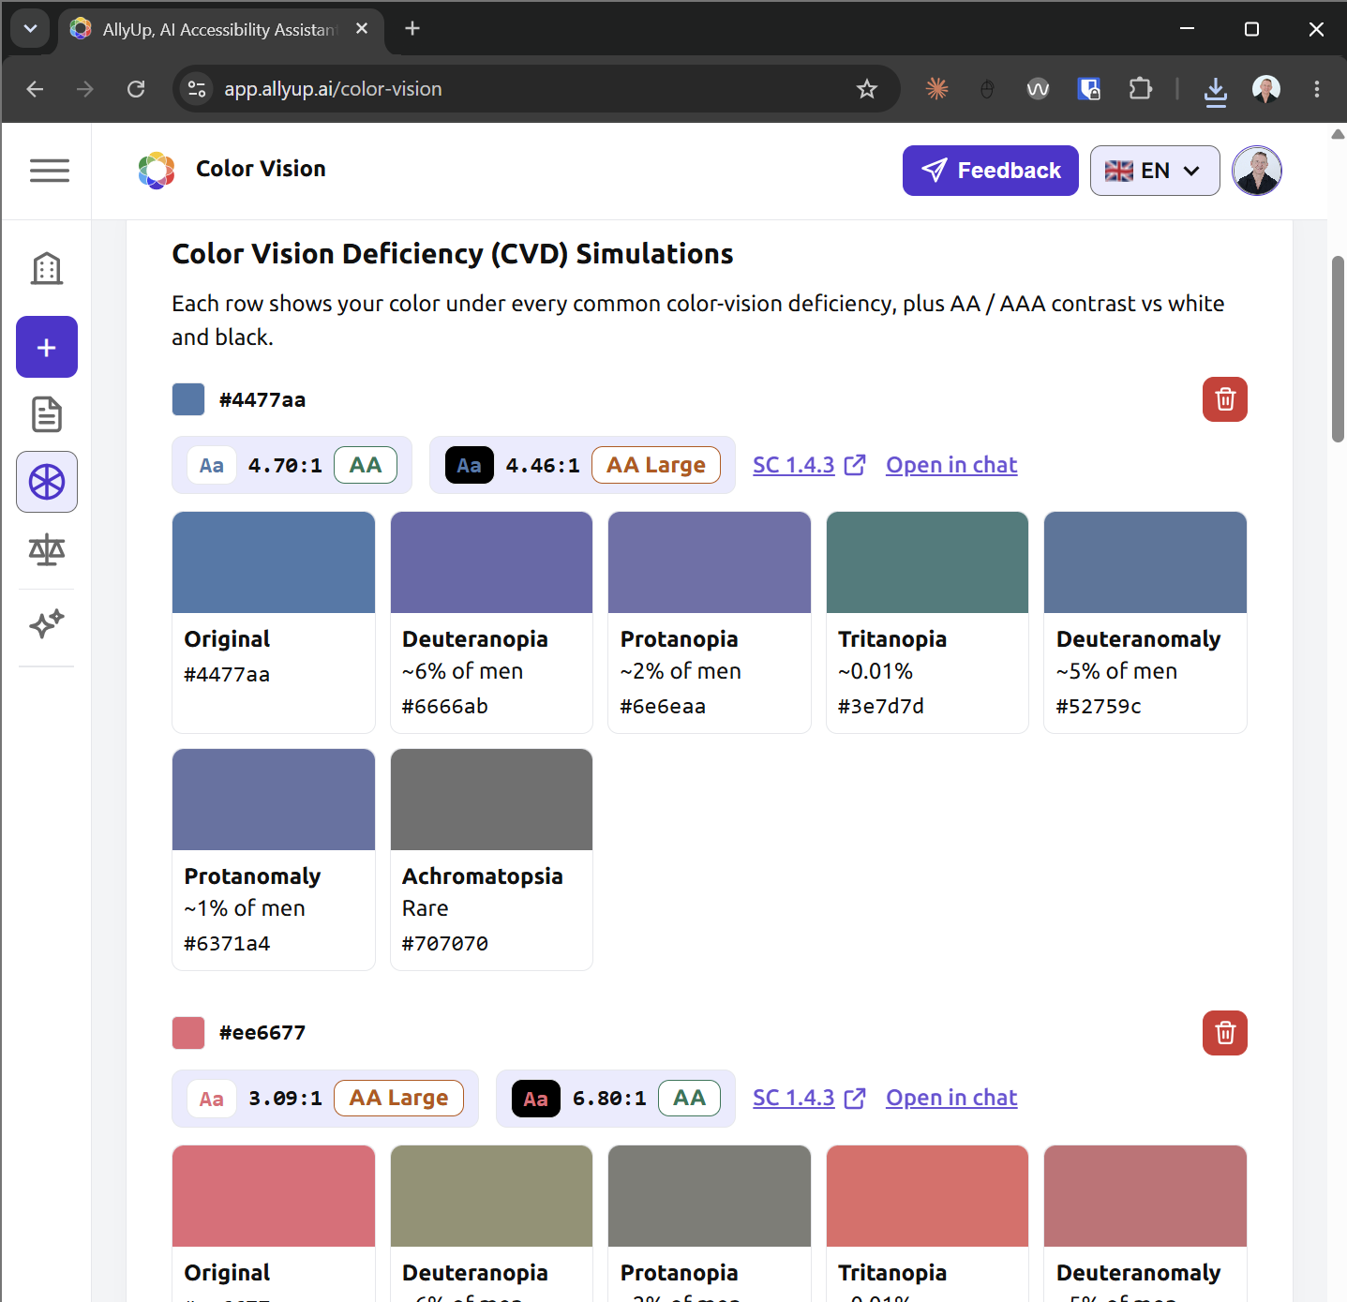Click Open in chat for #4477aa
Viewport: 1347px width, 1302px height.
click(x=951, y=465)
